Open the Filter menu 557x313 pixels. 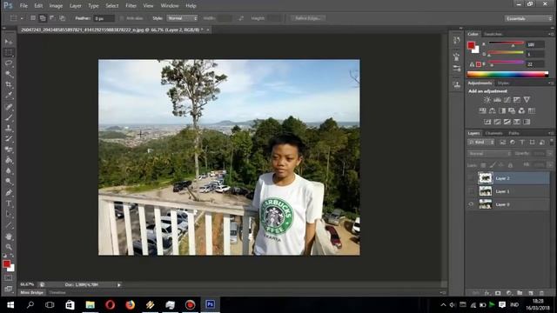131,6
